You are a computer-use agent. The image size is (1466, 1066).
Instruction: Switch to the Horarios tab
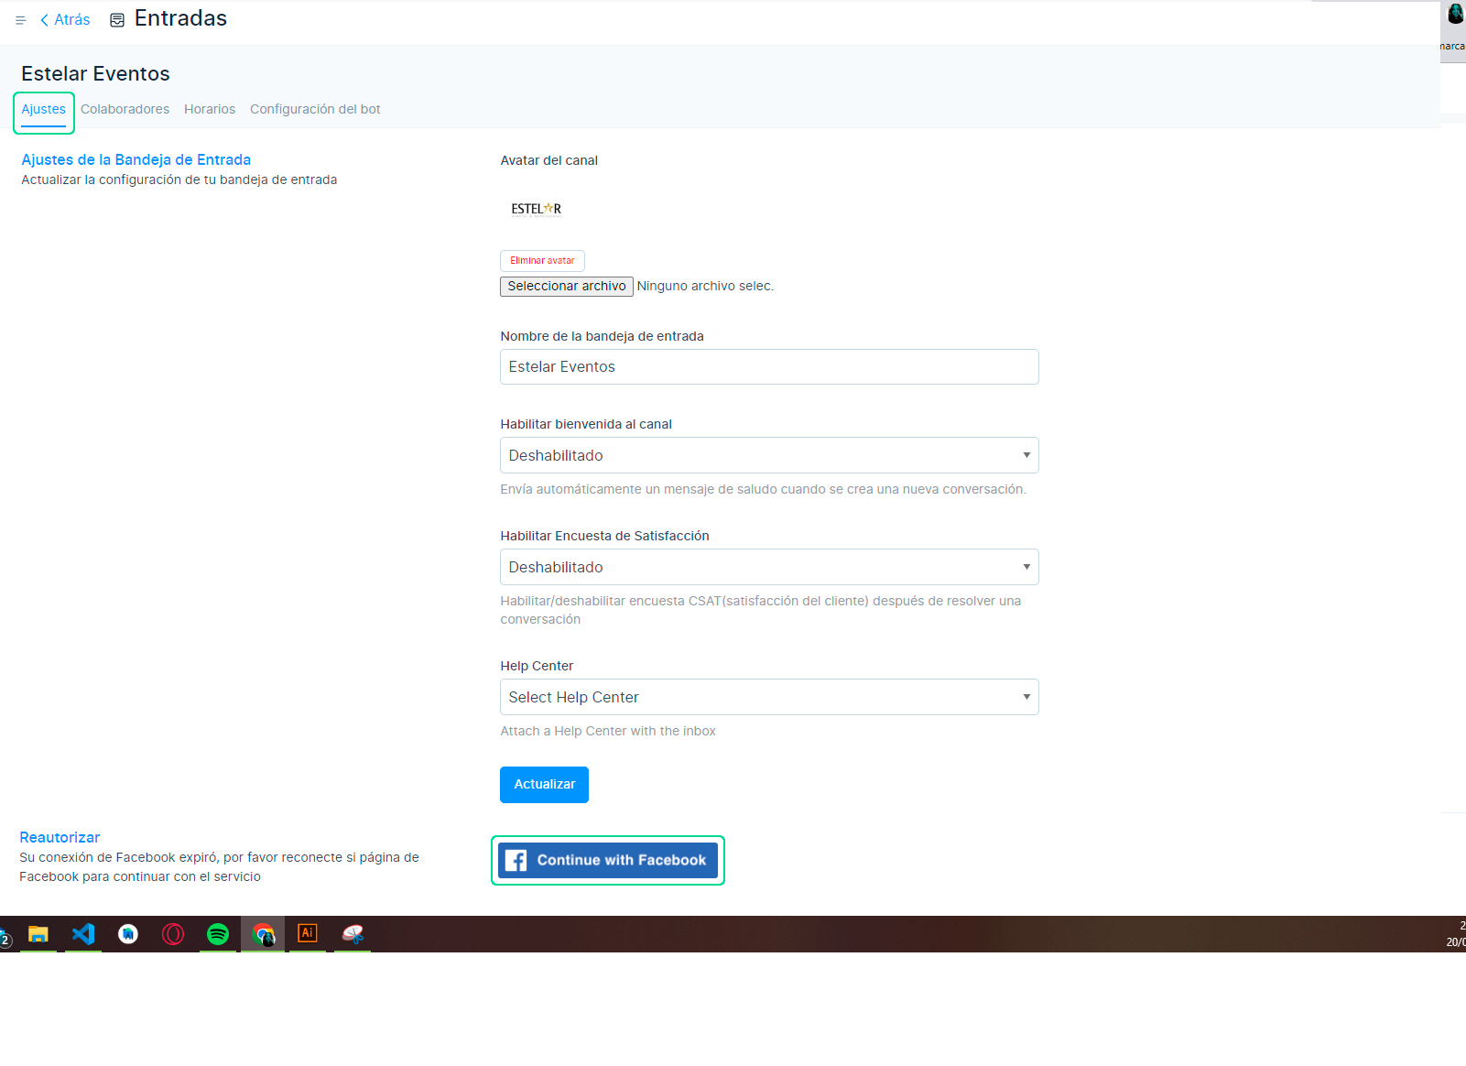pyautogui.click(x=210, y=109)
